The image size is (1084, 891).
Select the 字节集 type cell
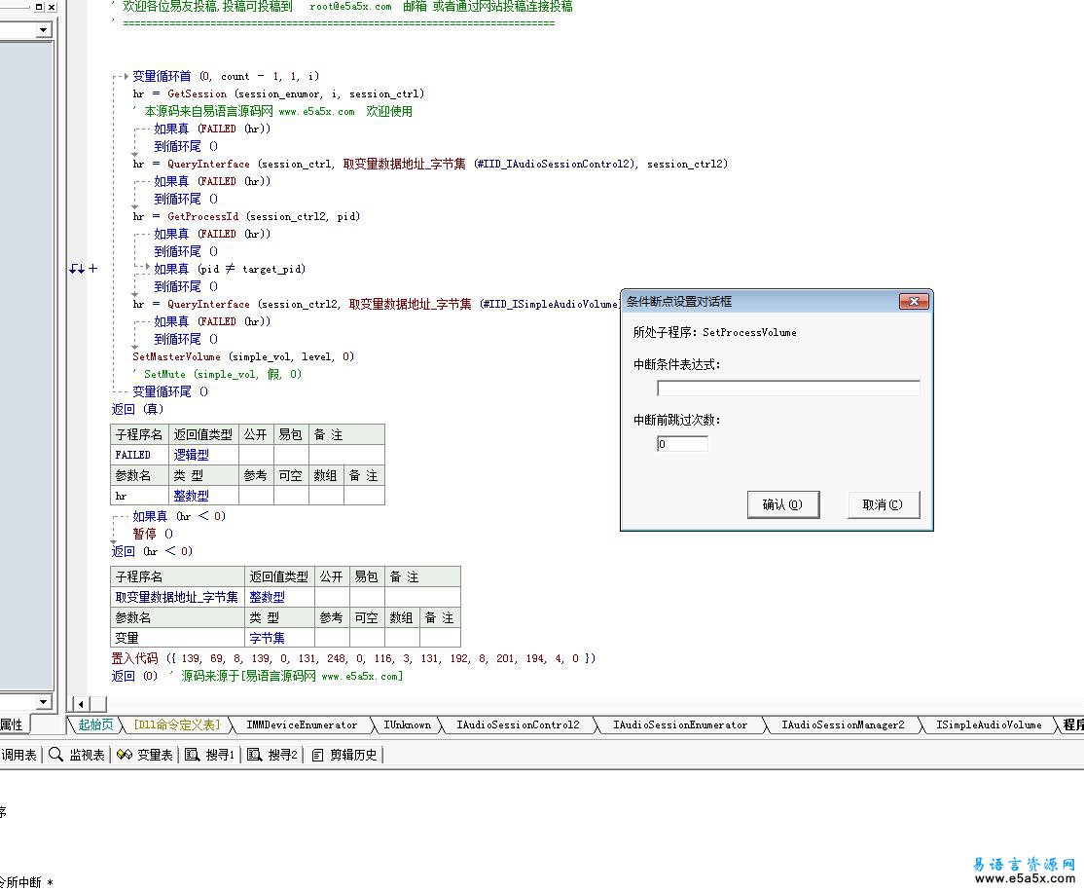[280, 637]
